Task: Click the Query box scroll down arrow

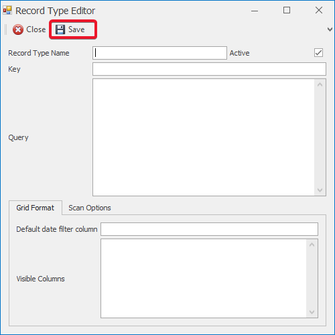Action: [320, 190]
